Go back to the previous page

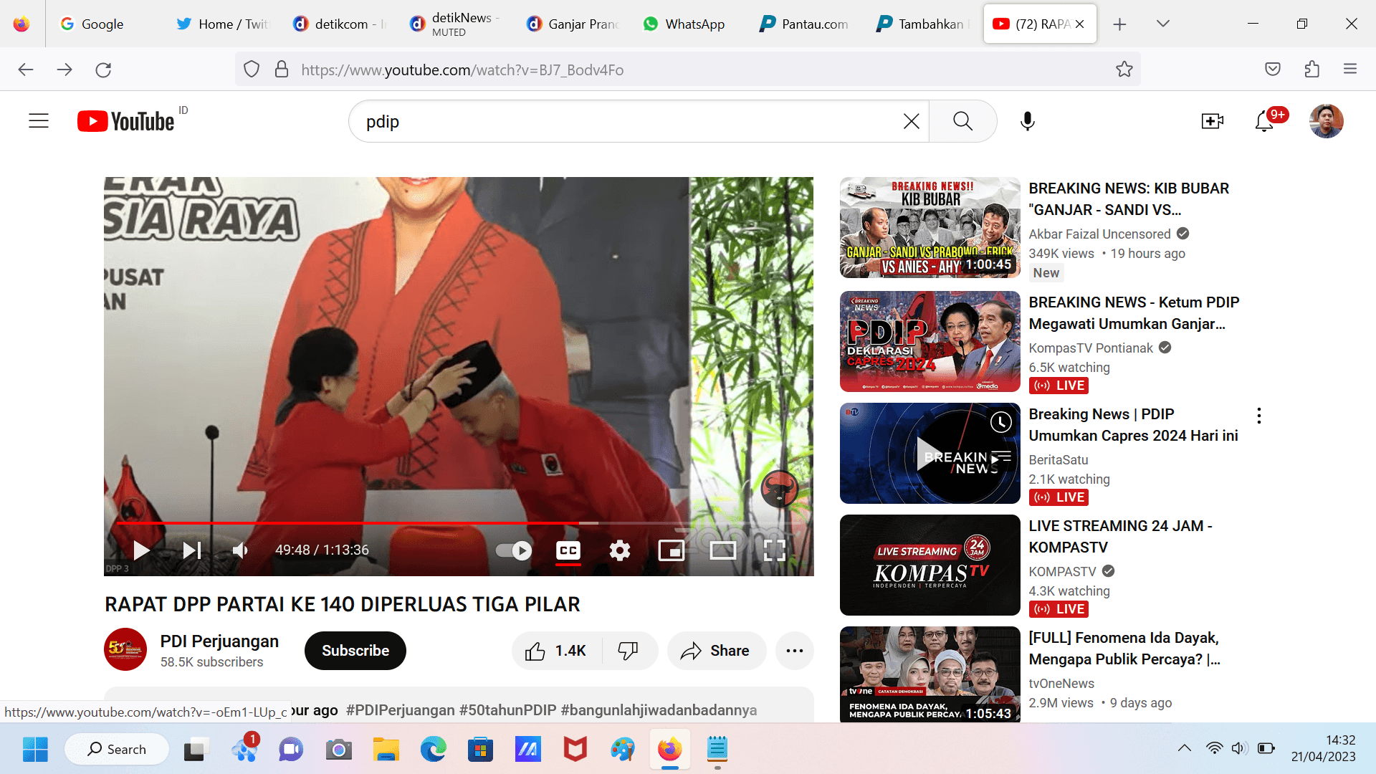[x=26, y=70]
